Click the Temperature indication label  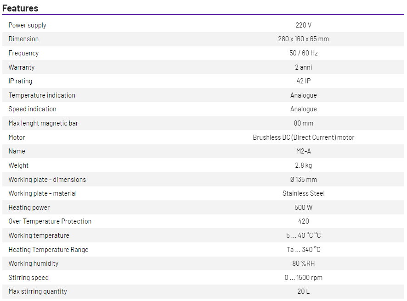42,95
